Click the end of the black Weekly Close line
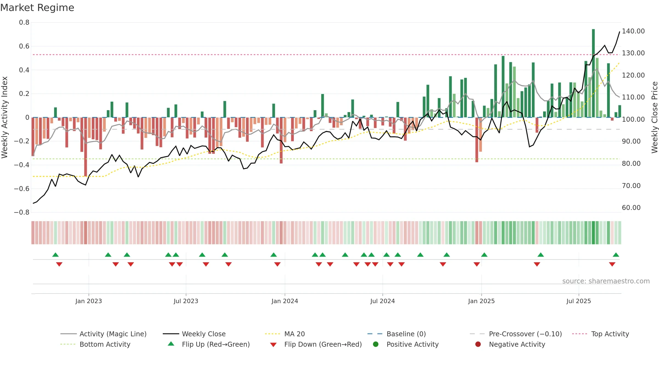This screenshot has height=370, width=659. tap(619, 32)
